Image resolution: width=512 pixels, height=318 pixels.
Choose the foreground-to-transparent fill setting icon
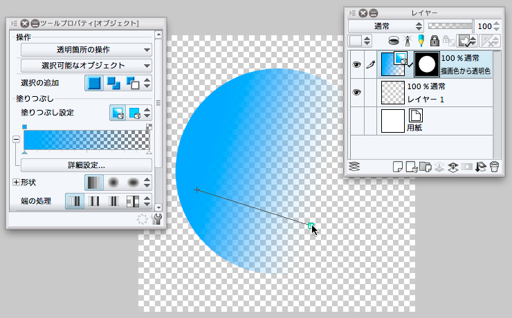pos(118,113)
